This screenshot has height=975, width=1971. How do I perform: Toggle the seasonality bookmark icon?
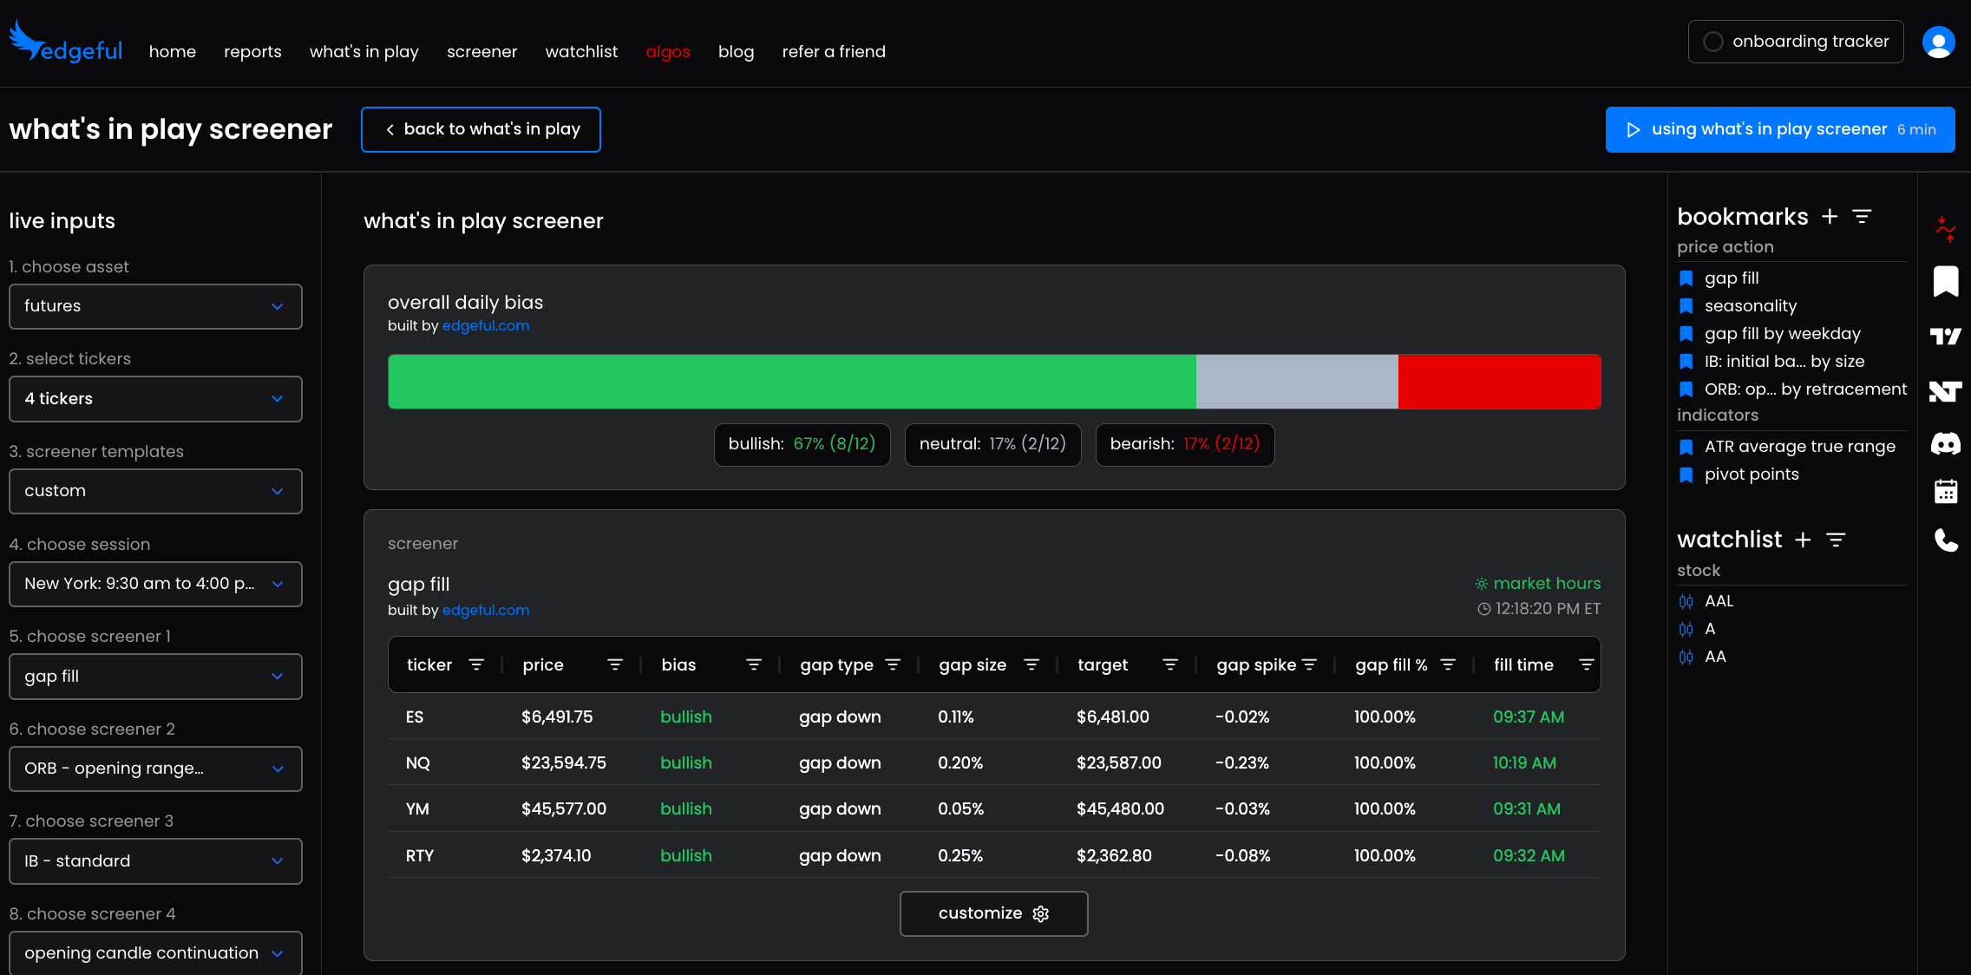[x=1686, y=306]
